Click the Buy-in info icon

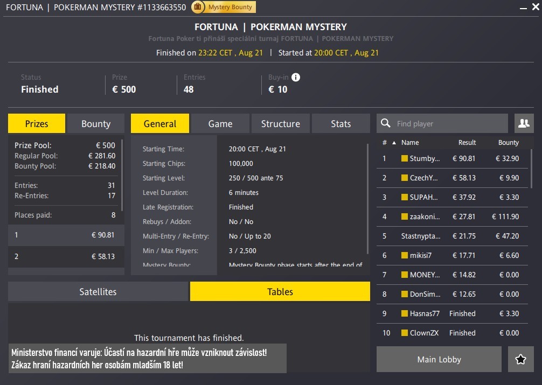[295, 77]
